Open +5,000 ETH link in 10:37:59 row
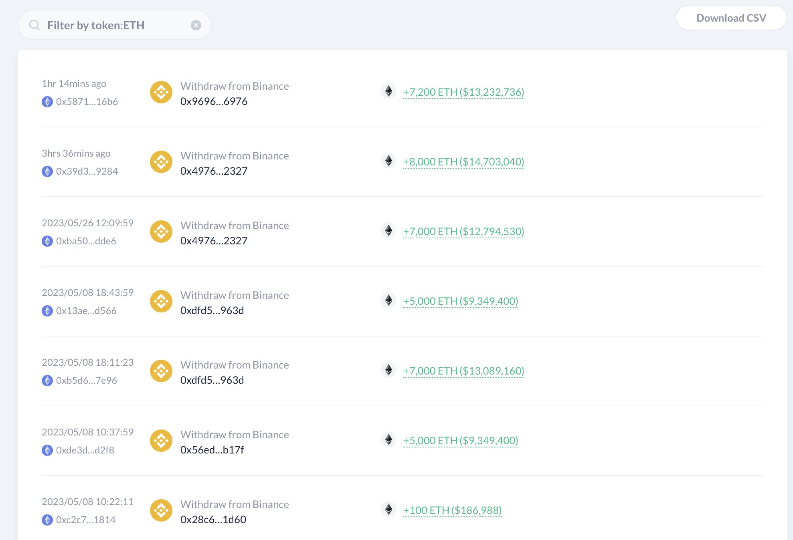 (461, 441)
